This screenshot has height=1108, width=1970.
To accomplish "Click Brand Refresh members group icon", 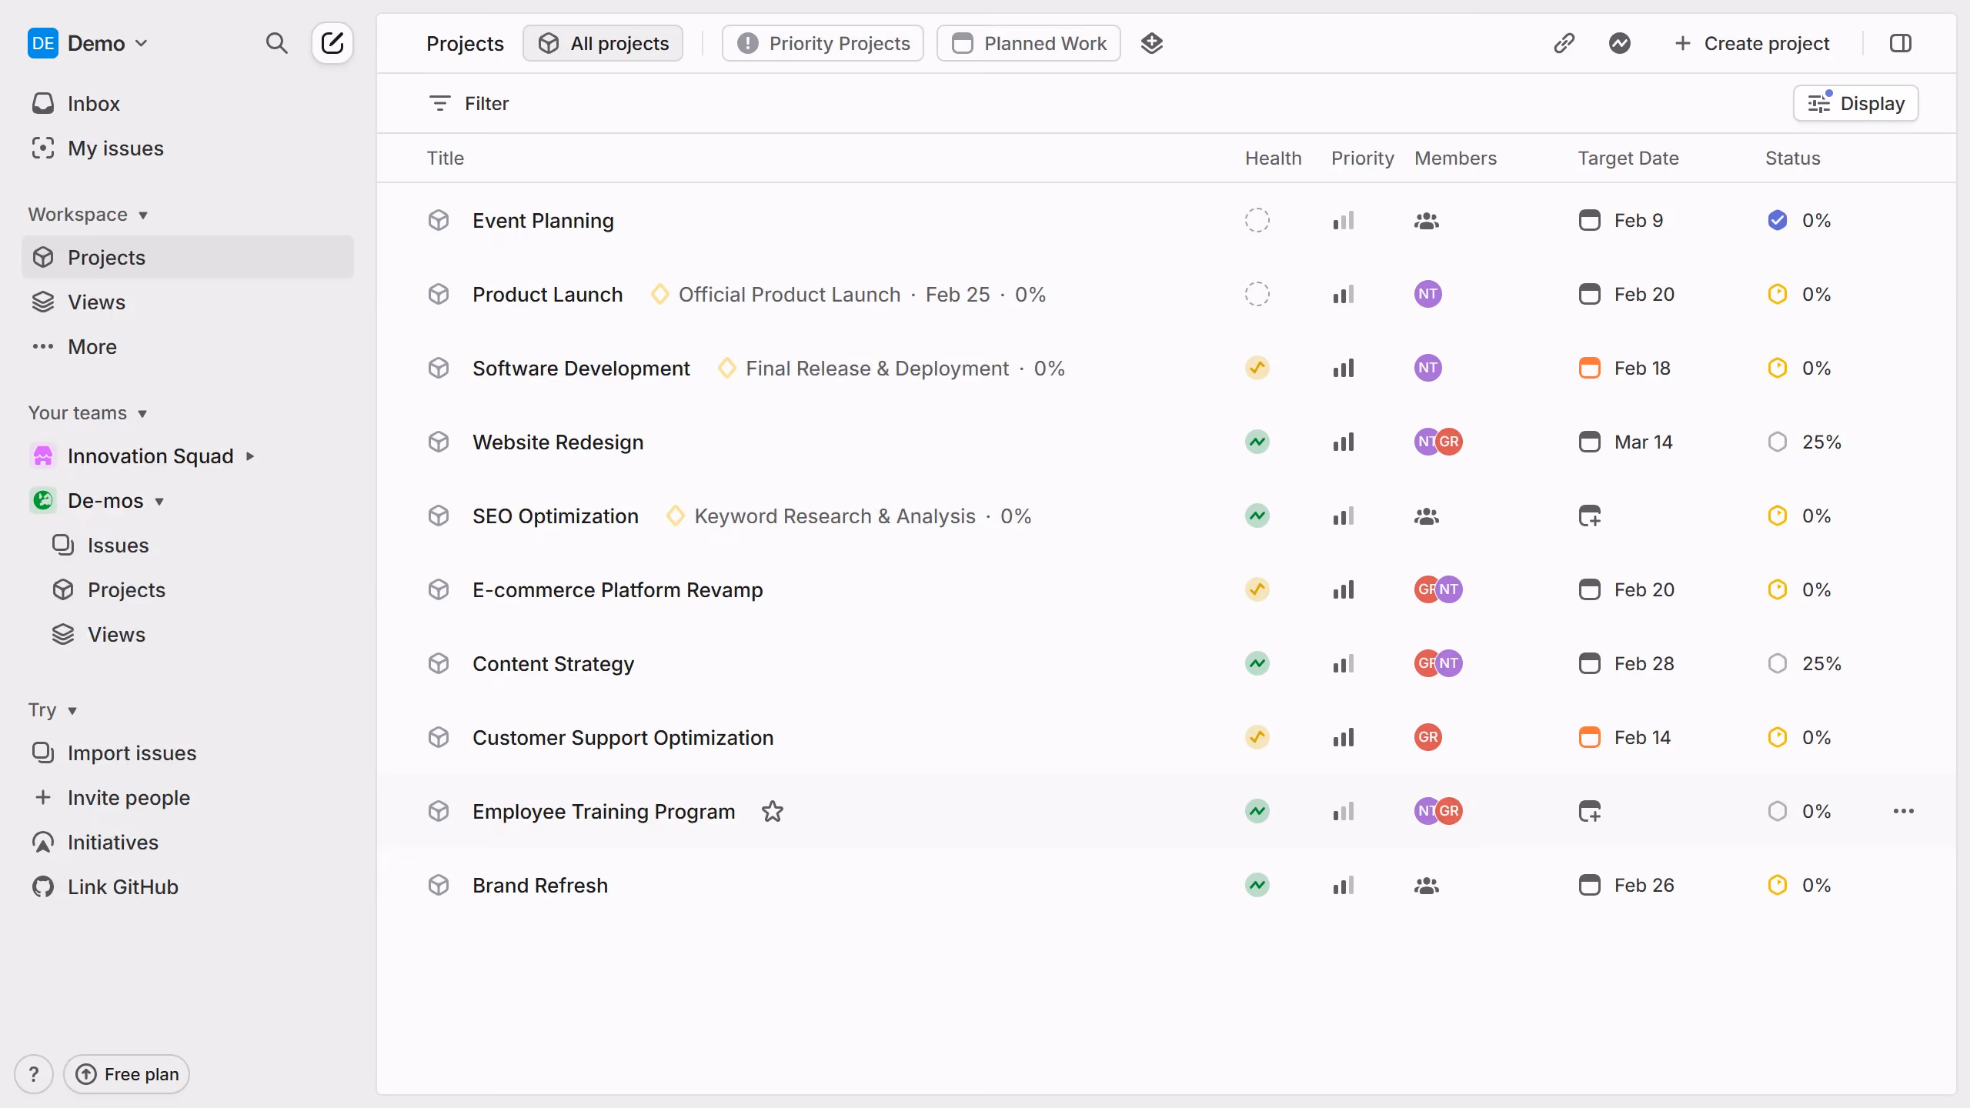I will tap(1427, 886).
